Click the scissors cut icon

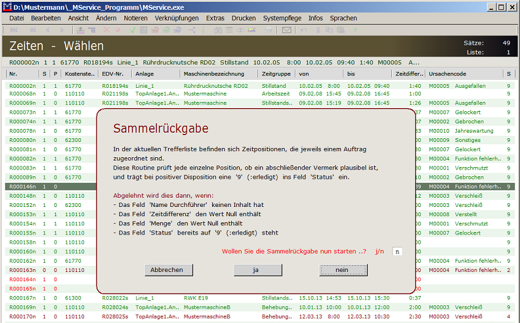(x=318, y=29)
